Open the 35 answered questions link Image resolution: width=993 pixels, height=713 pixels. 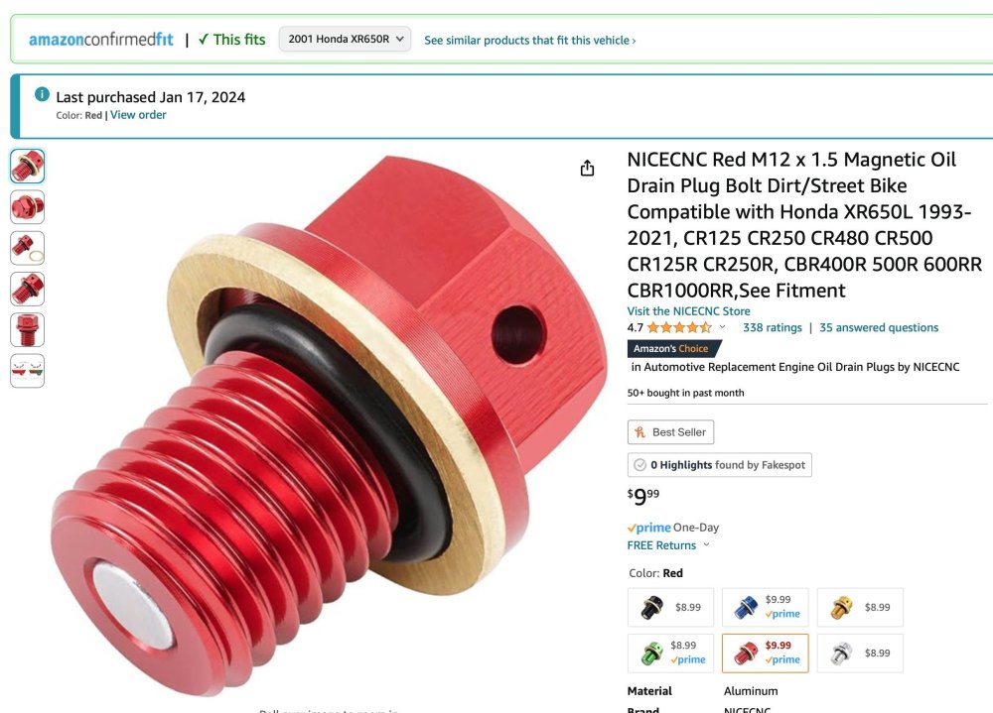[879, 327]
